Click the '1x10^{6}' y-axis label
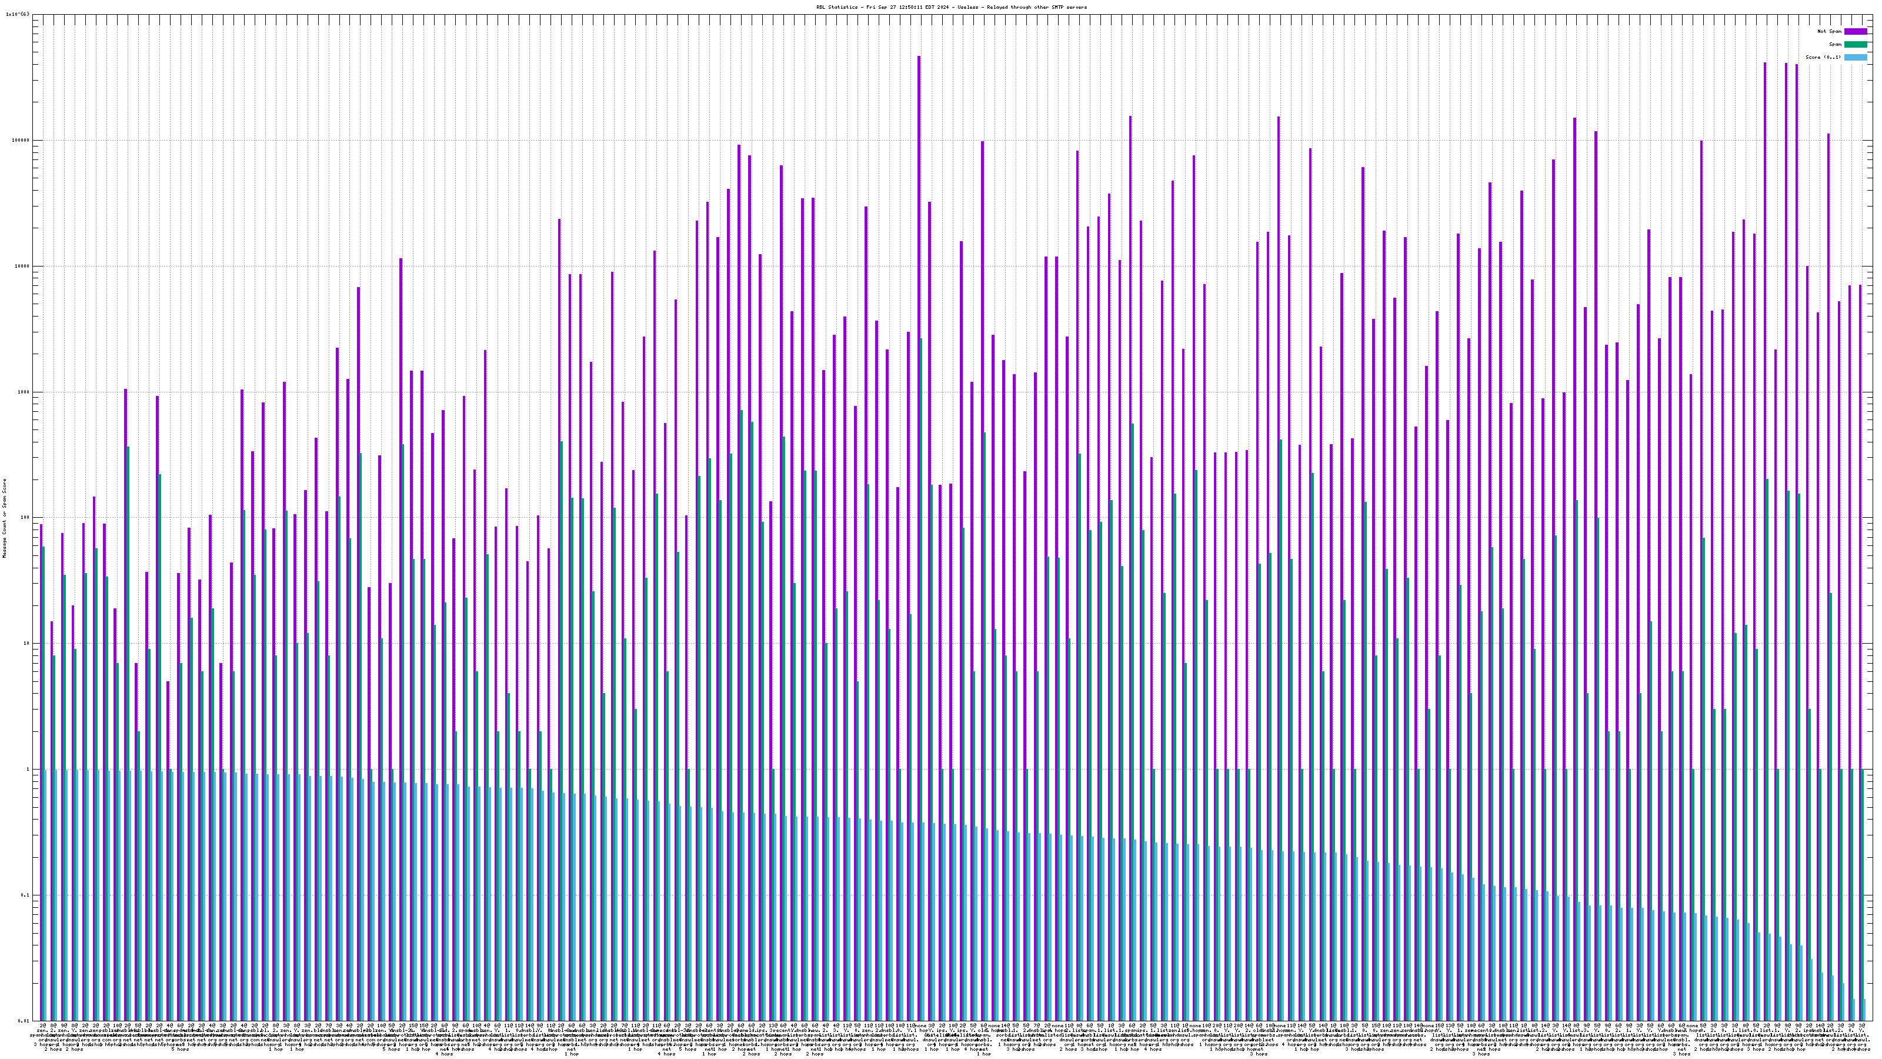1882x1059 pixels. pyautogui.click(x=18, y=14)
